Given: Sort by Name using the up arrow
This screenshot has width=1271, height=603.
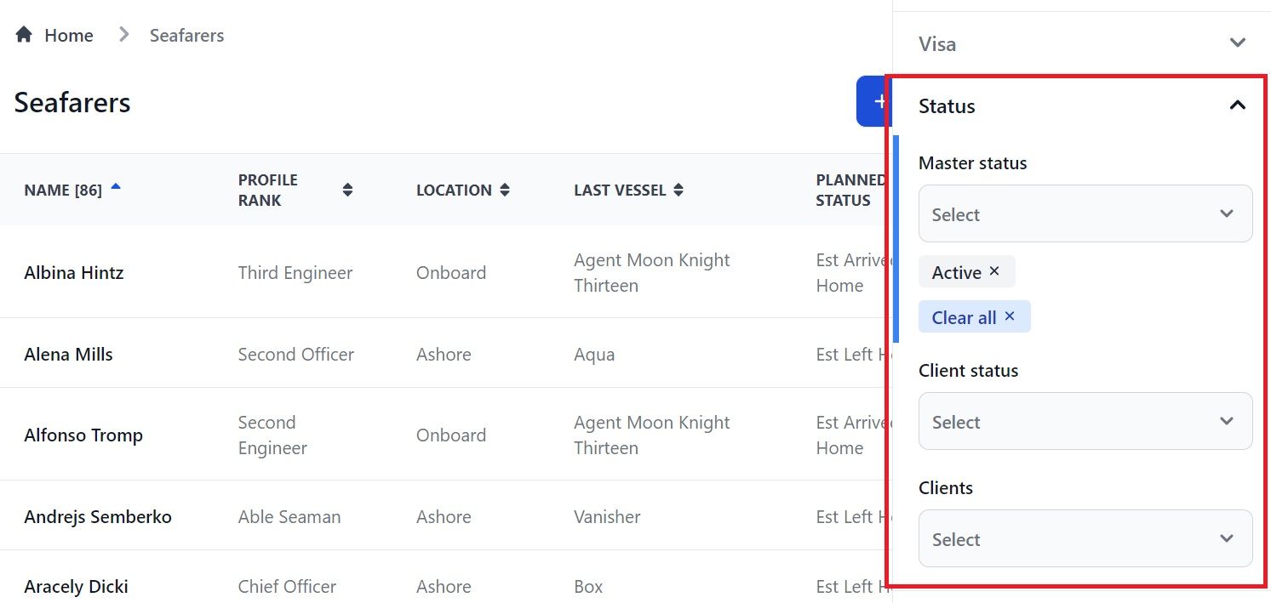Looking at the screenshot, I should pos(116,186).
